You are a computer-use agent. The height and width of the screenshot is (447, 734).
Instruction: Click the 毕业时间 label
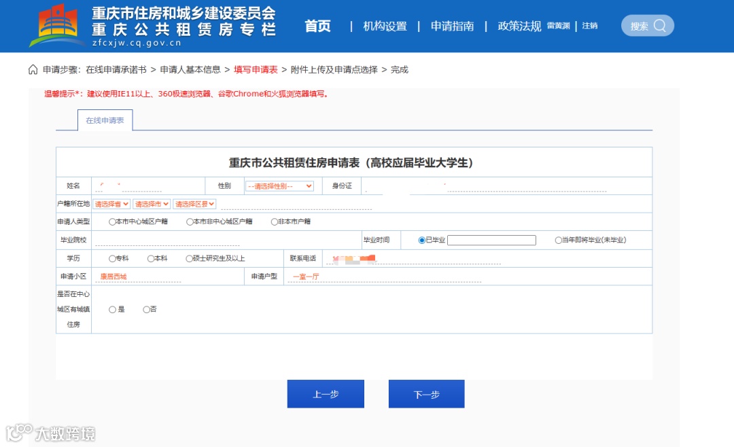[377, 240]
